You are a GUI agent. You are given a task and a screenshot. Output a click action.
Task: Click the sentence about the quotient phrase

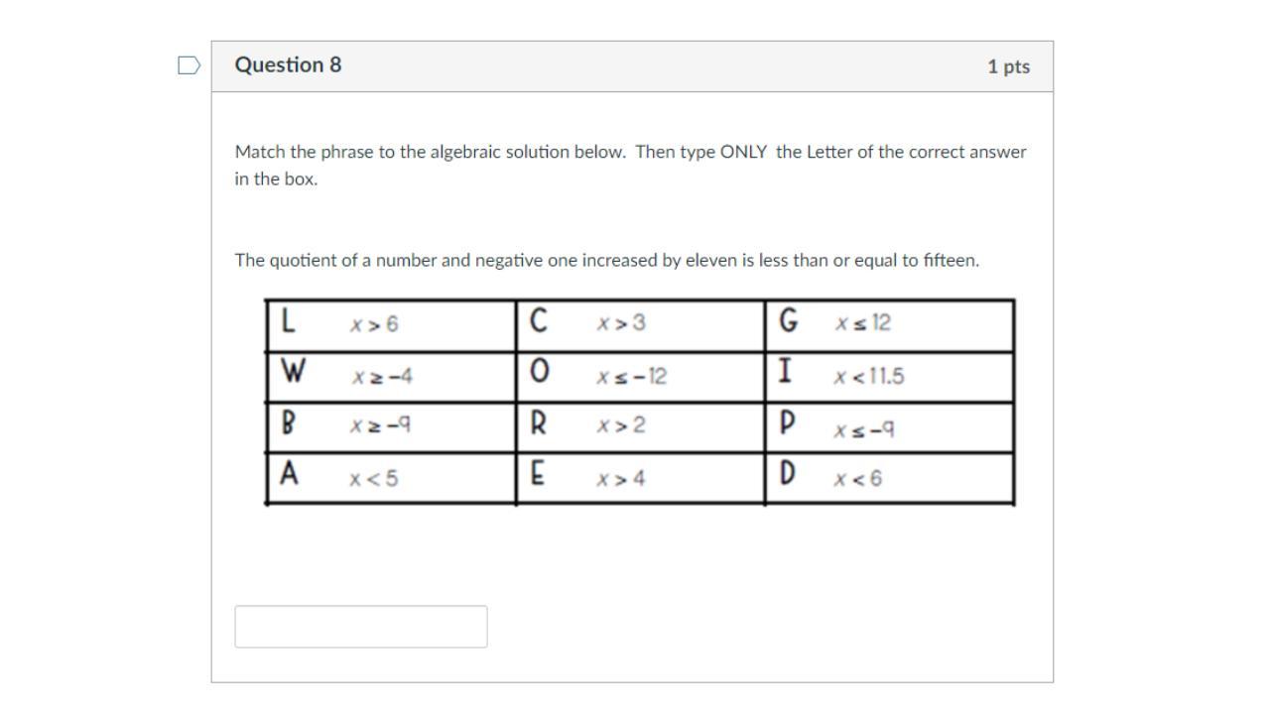coord(606,260)
